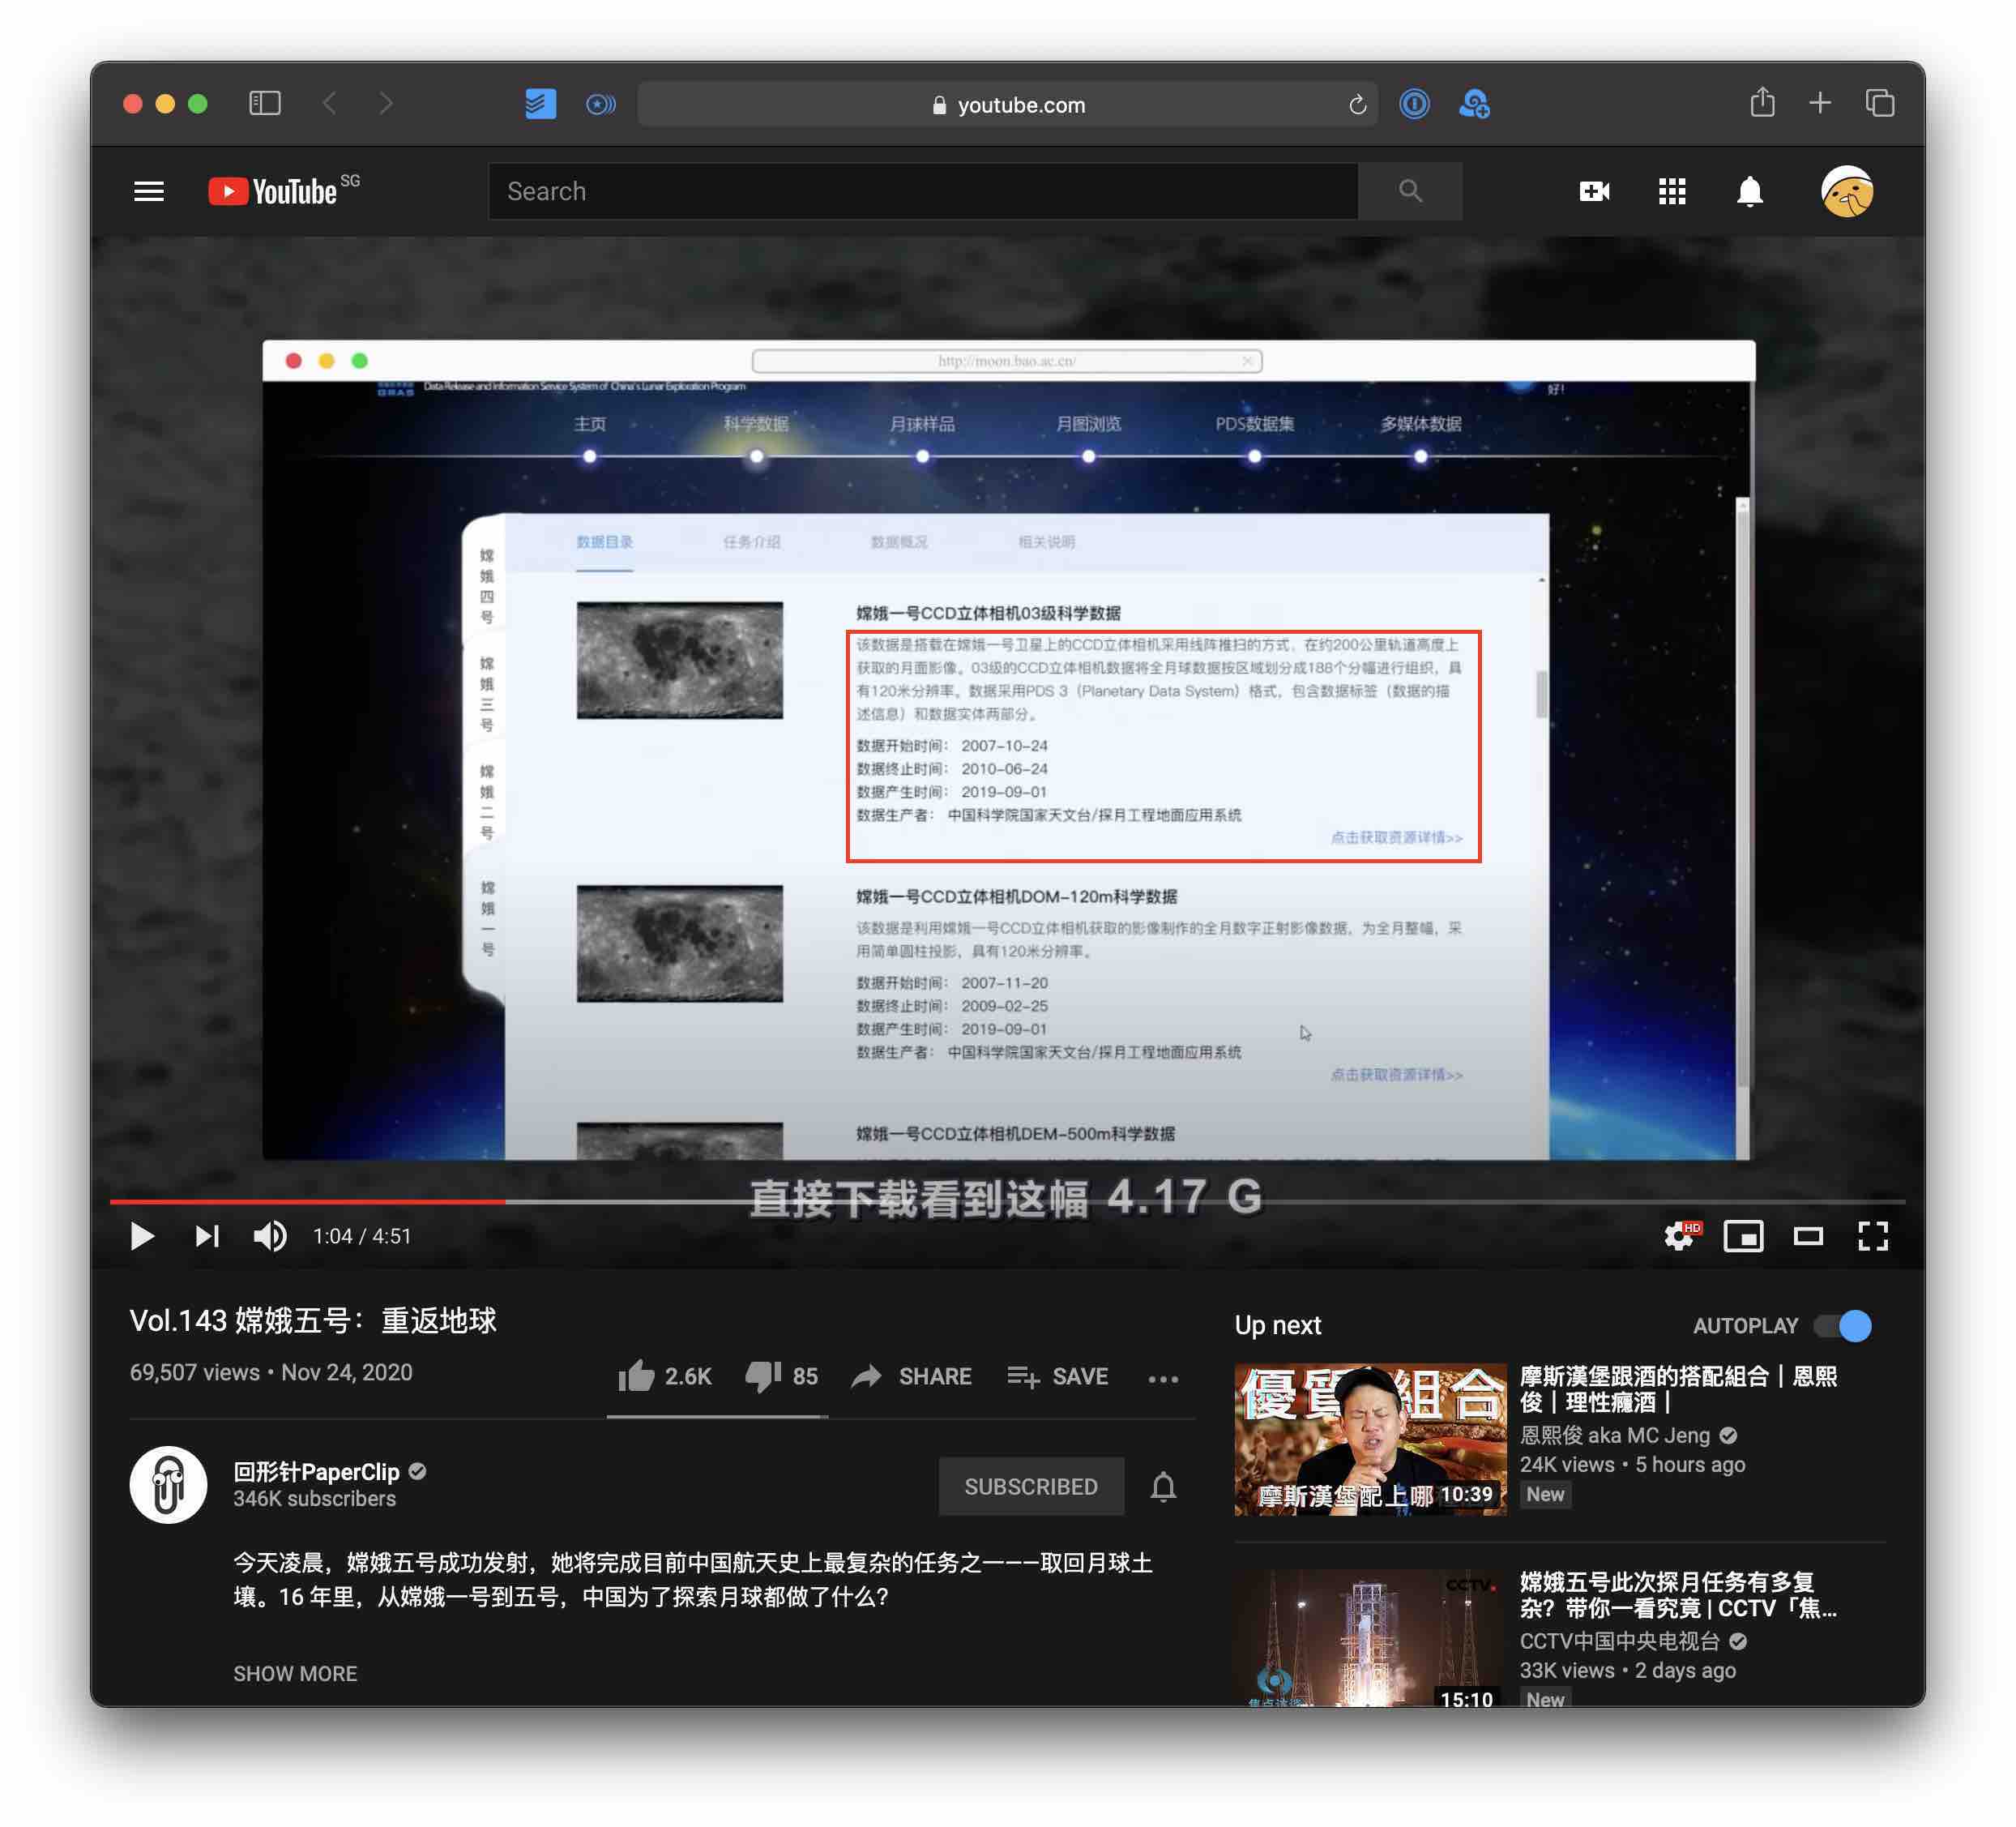Open the YouTube guide hamburger menu

[x=149, y=191]
